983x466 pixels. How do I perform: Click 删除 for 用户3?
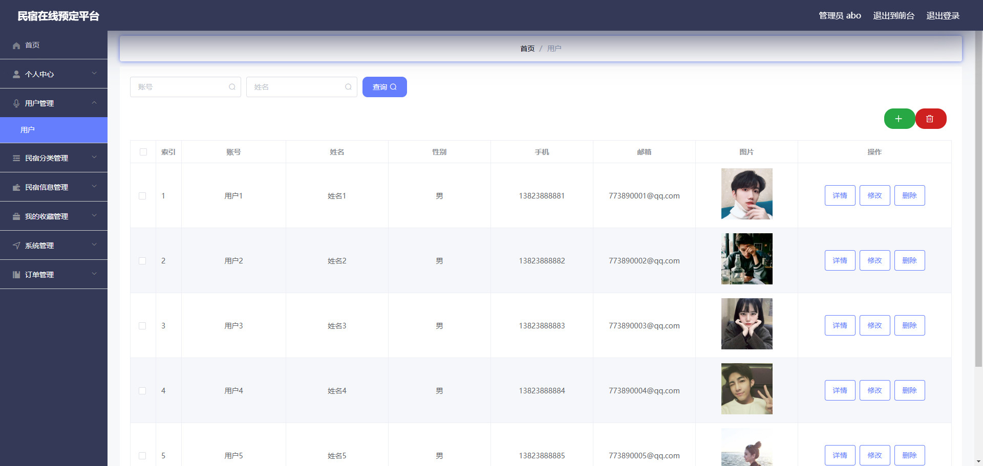(x=910, y=325)
